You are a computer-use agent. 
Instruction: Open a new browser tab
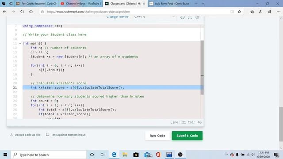click(x=196, y=4)
